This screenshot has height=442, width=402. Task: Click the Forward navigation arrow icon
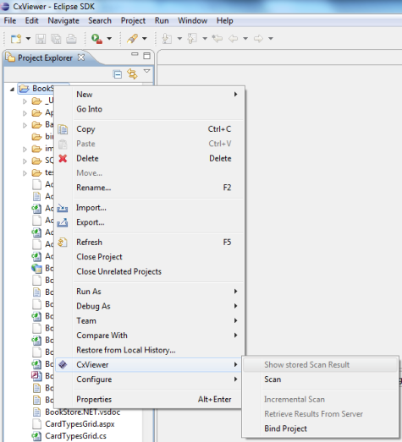258,38
